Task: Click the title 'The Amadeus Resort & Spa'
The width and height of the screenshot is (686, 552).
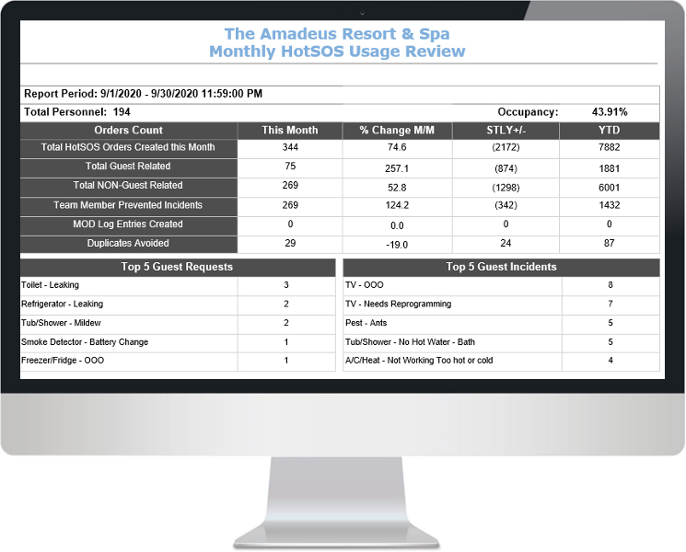Action: pos(337,34)
